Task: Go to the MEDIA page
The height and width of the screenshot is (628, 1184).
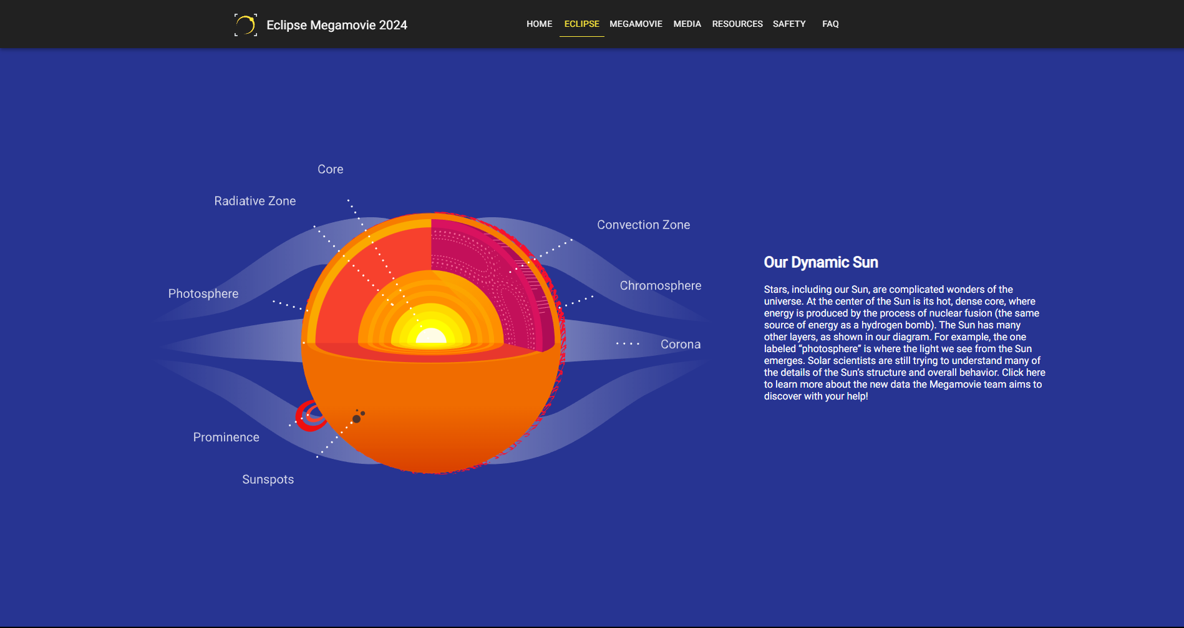Action: click(687, 24)
